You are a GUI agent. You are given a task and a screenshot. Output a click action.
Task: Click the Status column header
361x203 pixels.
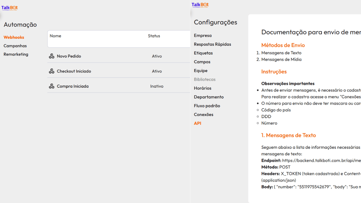[x=154, y=36]
